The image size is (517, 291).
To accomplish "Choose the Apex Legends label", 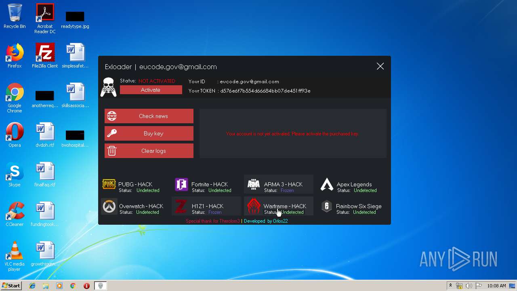I will pos(354,184).
